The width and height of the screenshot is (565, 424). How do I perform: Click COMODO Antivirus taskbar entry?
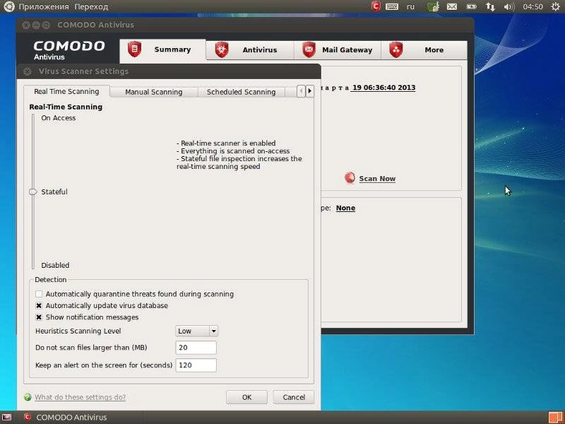[66, 418]
